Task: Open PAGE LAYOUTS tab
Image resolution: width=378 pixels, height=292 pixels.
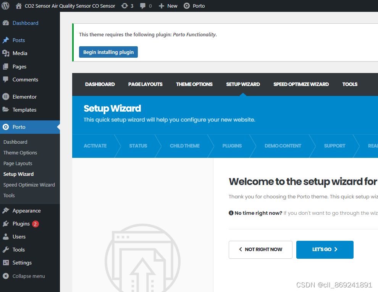Action: tap(145, 84)
